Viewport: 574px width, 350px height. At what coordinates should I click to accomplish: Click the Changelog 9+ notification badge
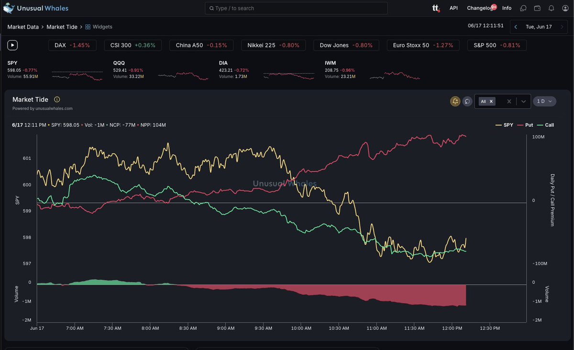click(494, 7)
